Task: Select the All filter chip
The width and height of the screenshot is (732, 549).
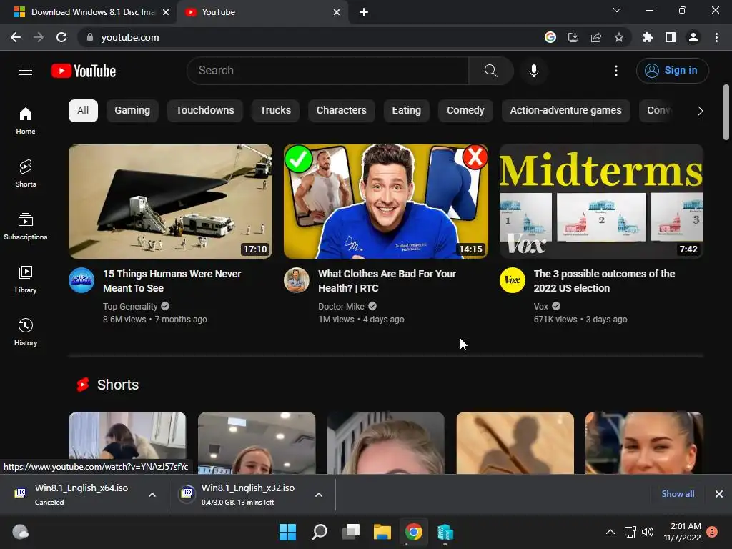Action: coord(83,111)
